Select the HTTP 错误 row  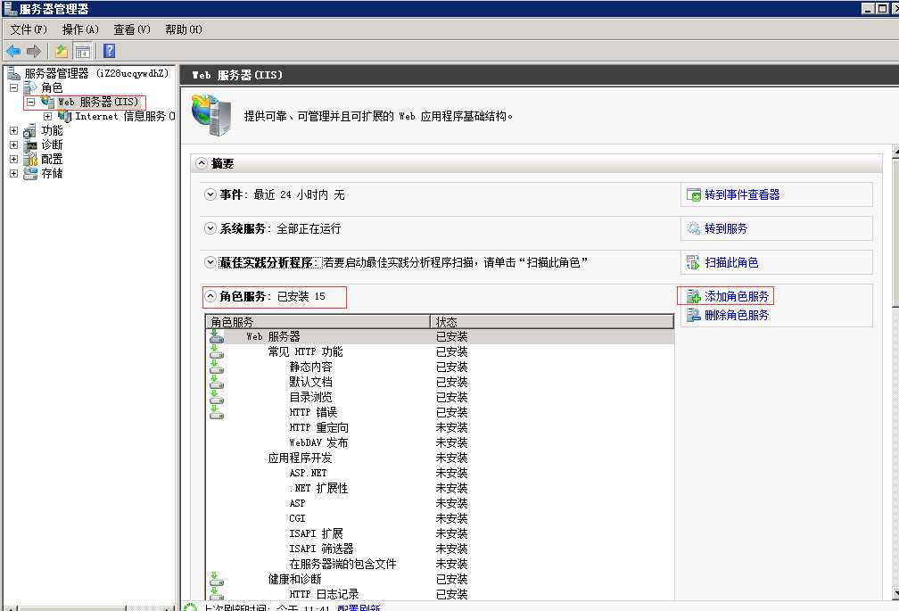(x=439, y=412)
